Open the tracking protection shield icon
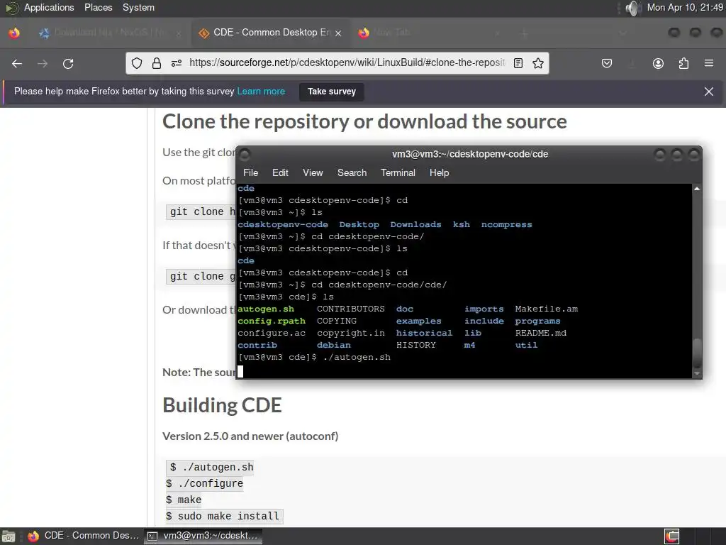Screen dimensions: 726x545 [x=137, y=63]
